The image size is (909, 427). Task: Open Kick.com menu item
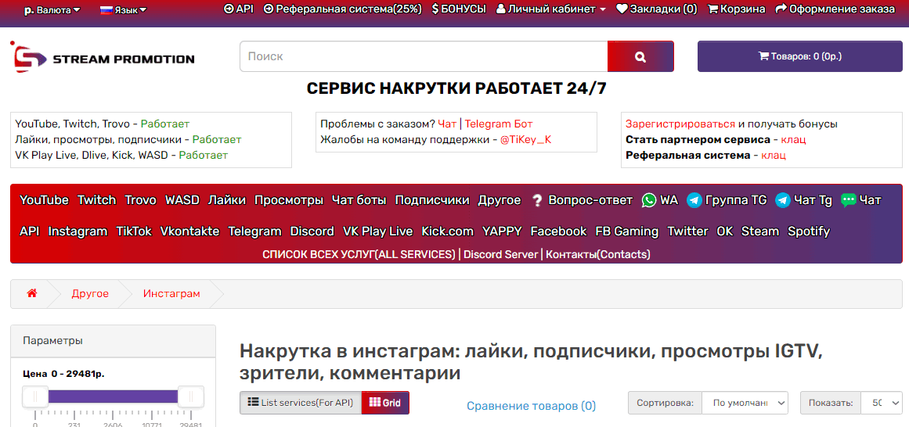tap(448, 231)
